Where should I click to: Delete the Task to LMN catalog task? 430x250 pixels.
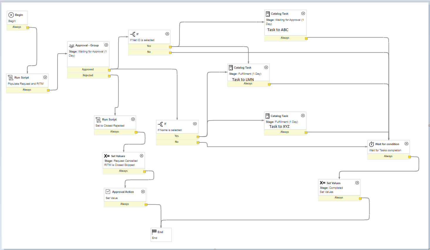pyautogui.click(x=266, y=67)
